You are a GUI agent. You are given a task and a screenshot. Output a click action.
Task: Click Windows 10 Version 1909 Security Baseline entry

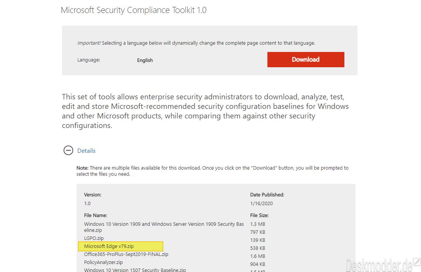coord(164,227)
